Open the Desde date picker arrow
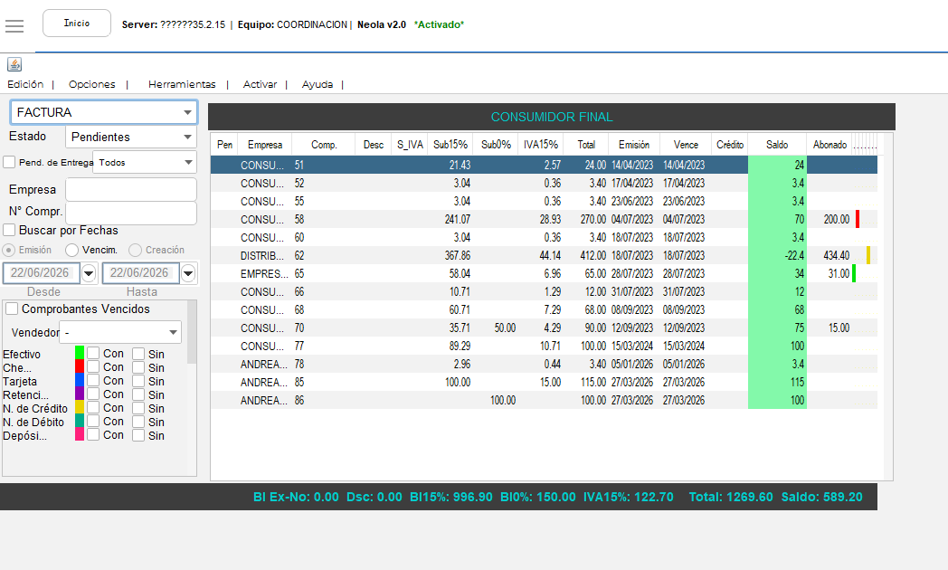This screenshot has width=948, height=570. click(x=89, y=273)
